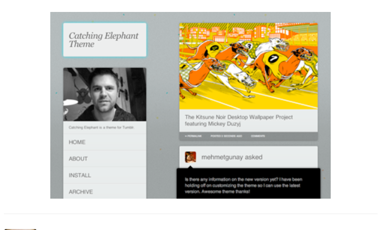Click the speech bubble pointer below avatar
This screenshot has width=382, height=230.
click(191, 167)
